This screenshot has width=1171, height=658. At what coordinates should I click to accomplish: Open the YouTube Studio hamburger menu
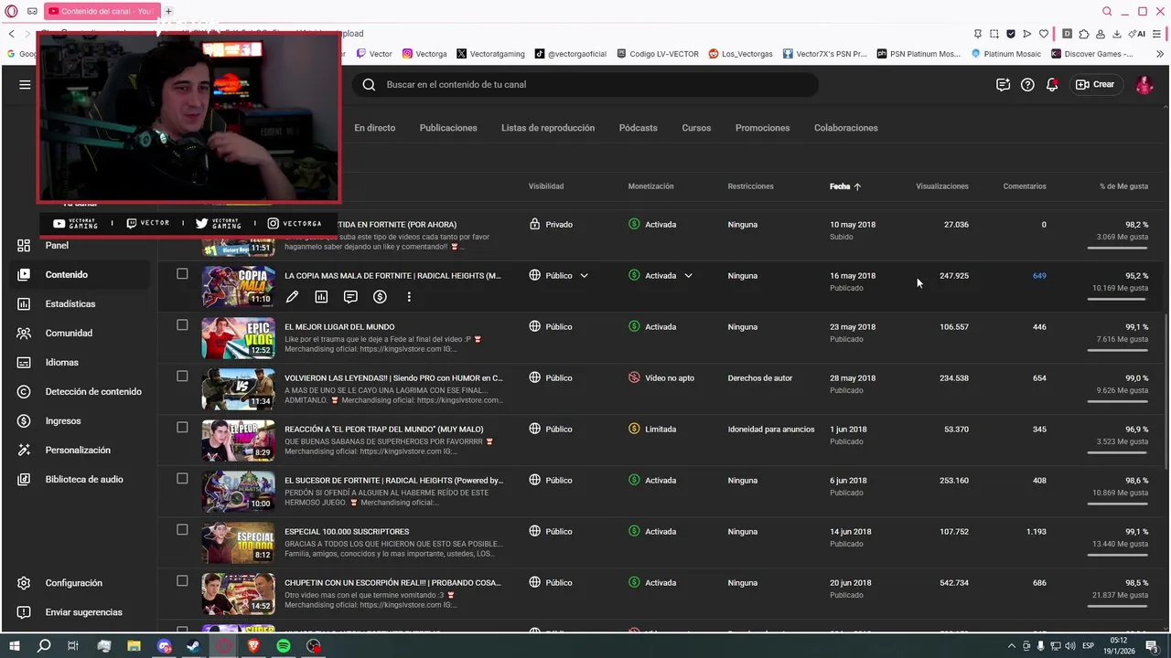click(25, 84)
